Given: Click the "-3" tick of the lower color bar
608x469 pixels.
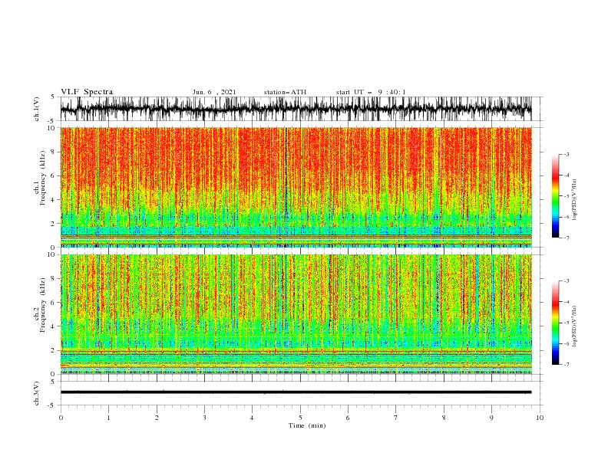Looking at the screenshot, I should click(567, 281).
